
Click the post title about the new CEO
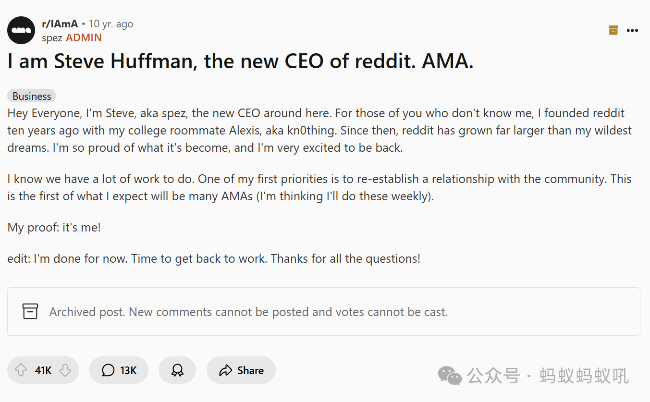(x=240, y=61)
